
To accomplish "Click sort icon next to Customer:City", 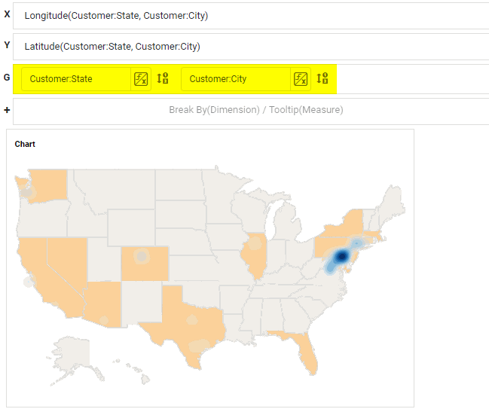I will pos(322,79).
